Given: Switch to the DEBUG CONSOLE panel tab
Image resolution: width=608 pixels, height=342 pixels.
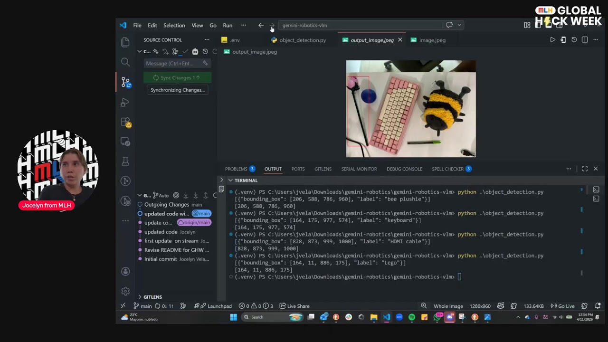Looking at the screenshot, I should click(404, 169).
